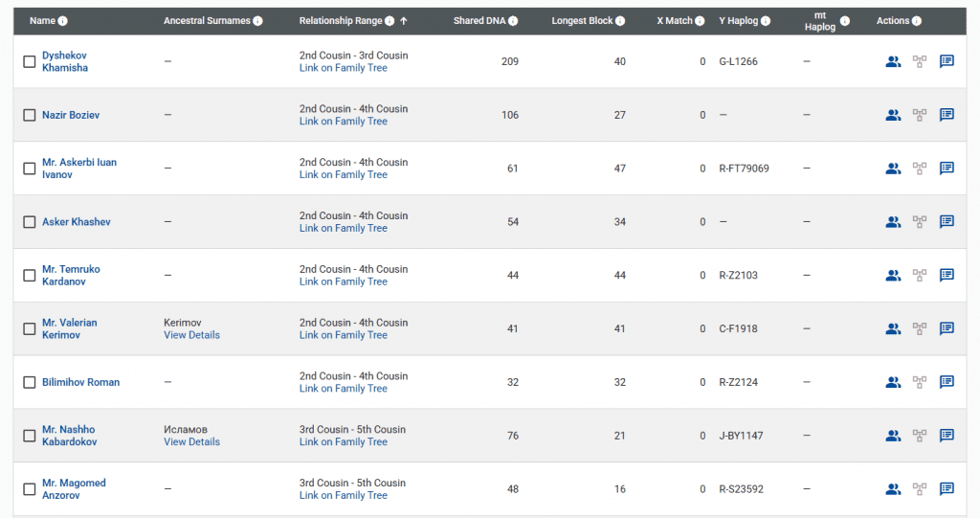This screenshot has width=980, height=518.
Task: Click the notes icon in Mr. Valerian Kerimov's row
Action: point(947,328)
